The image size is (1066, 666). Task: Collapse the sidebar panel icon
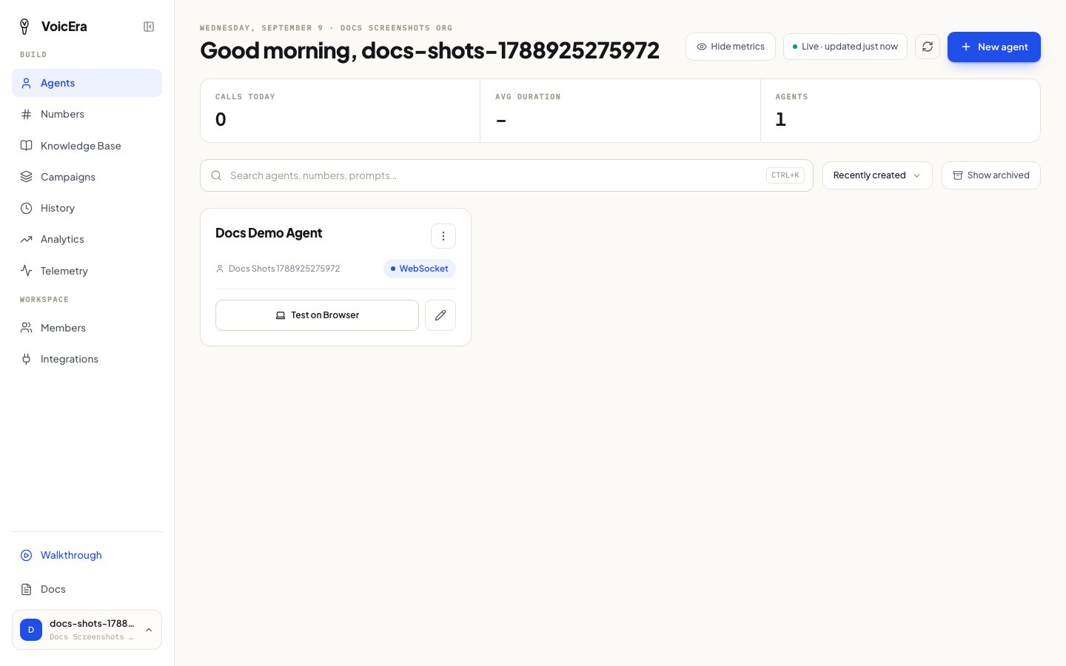[x=149, y=27]
